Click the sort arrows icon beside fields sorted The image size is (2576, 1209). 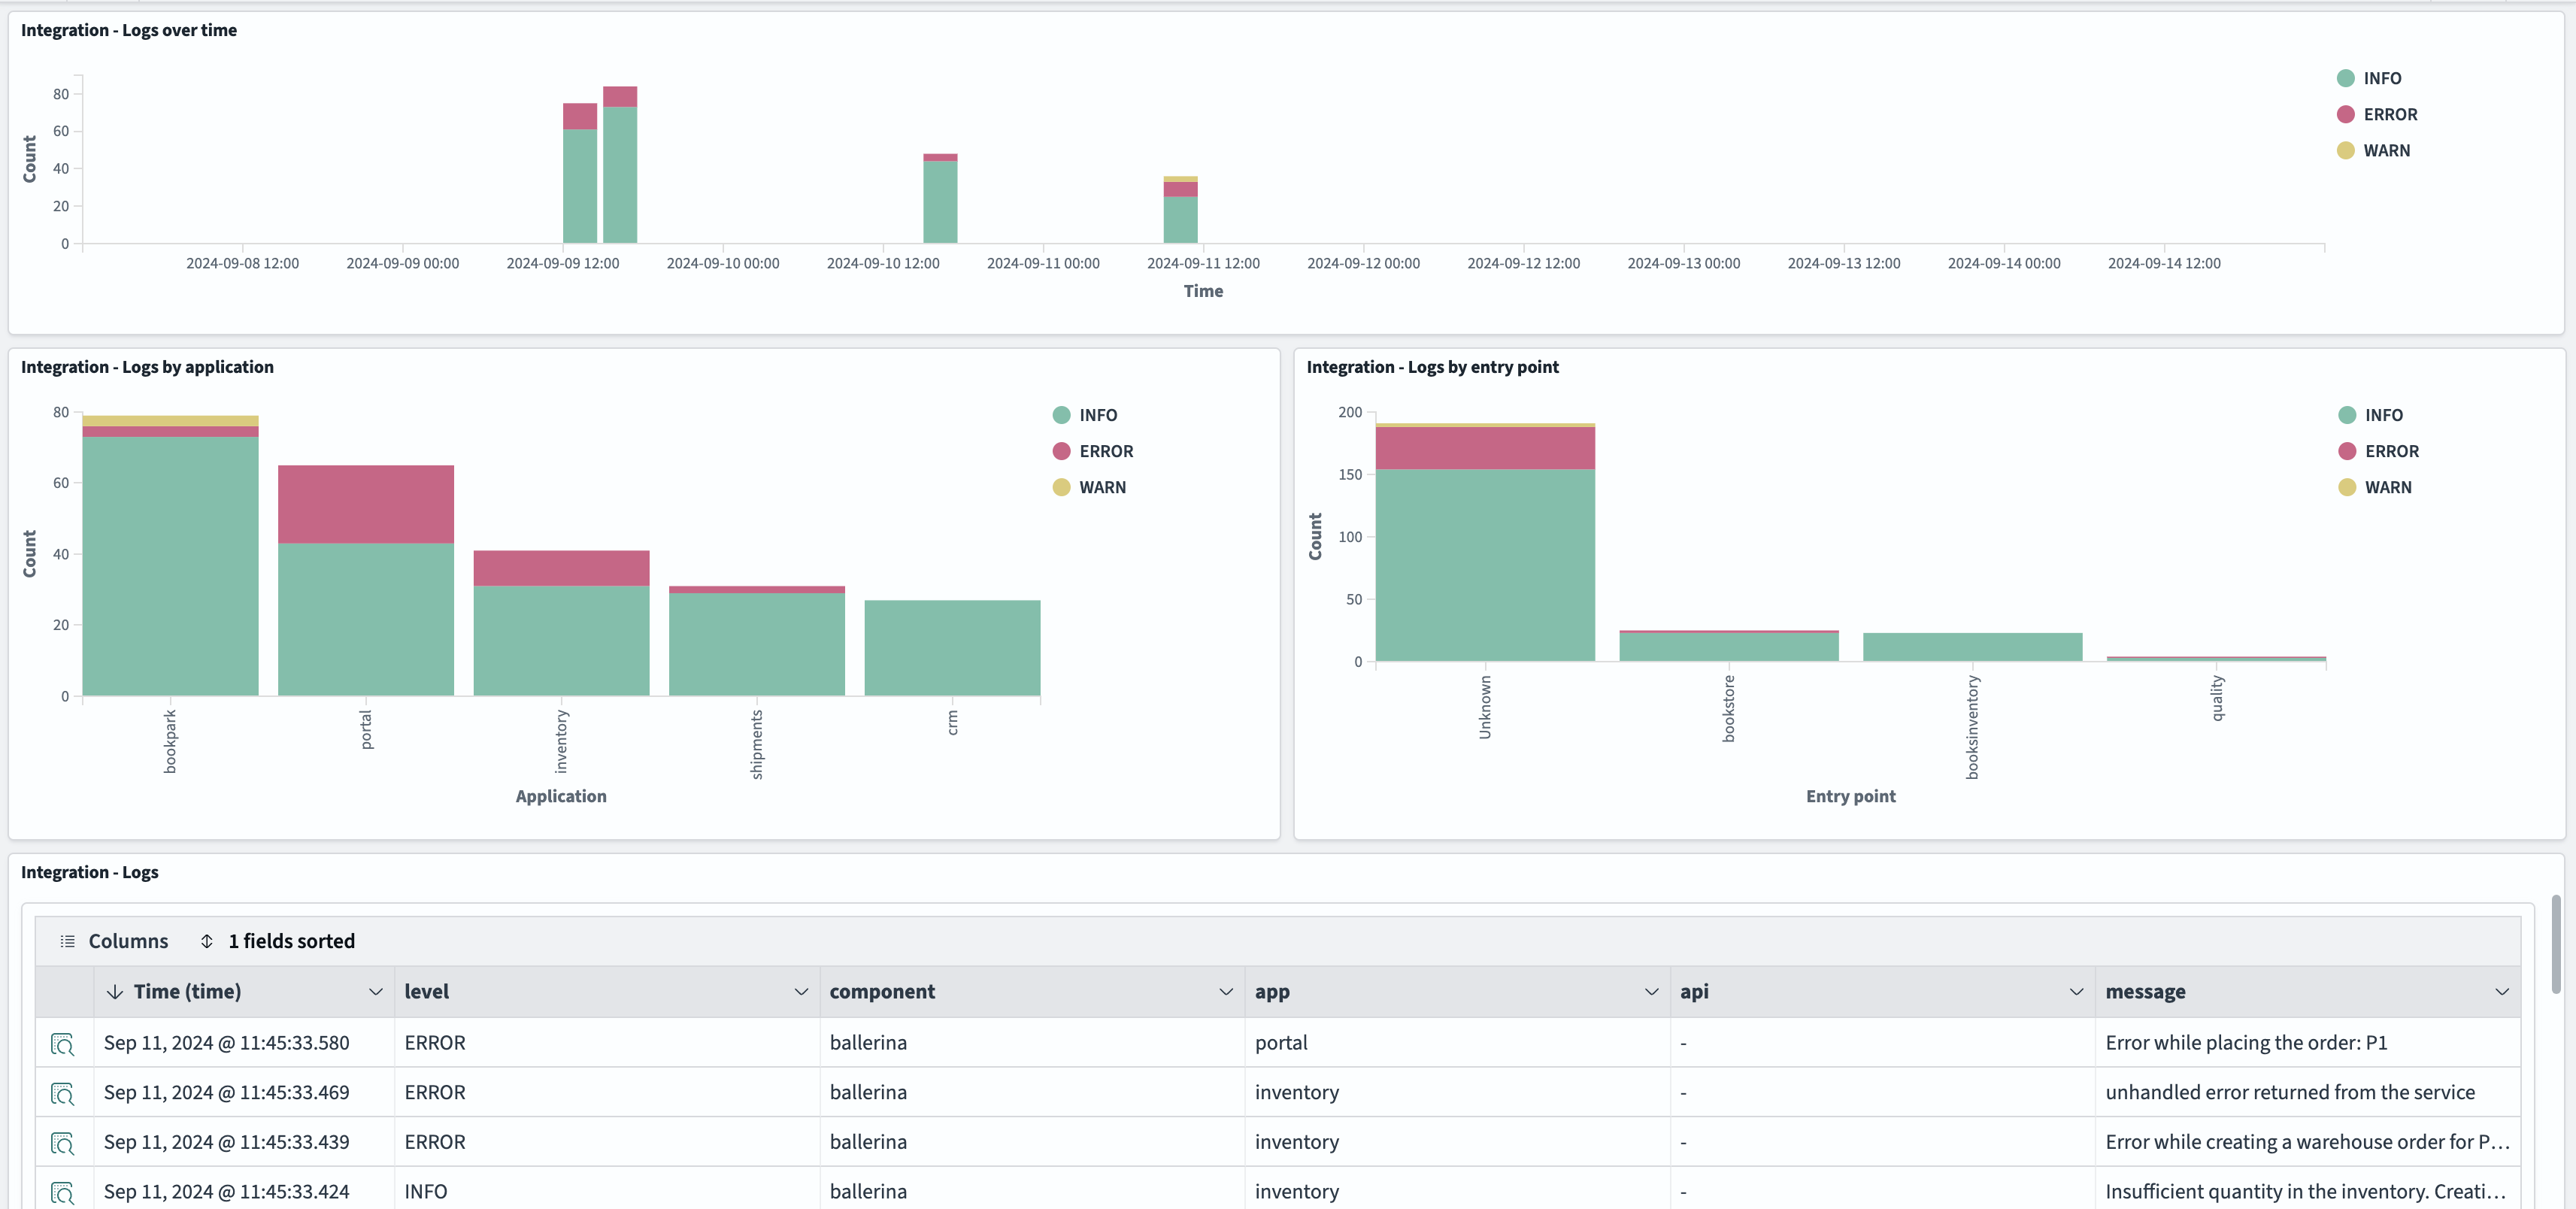(x=207, y=941)
